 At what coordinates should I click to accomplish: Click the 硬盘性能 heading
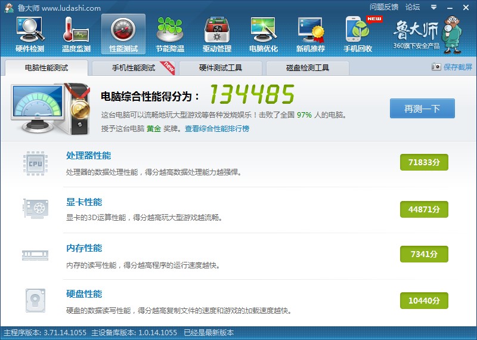tap(84, 294)
